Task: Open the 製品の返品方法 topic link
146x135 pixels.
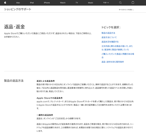Action: (x=108, y=33)
